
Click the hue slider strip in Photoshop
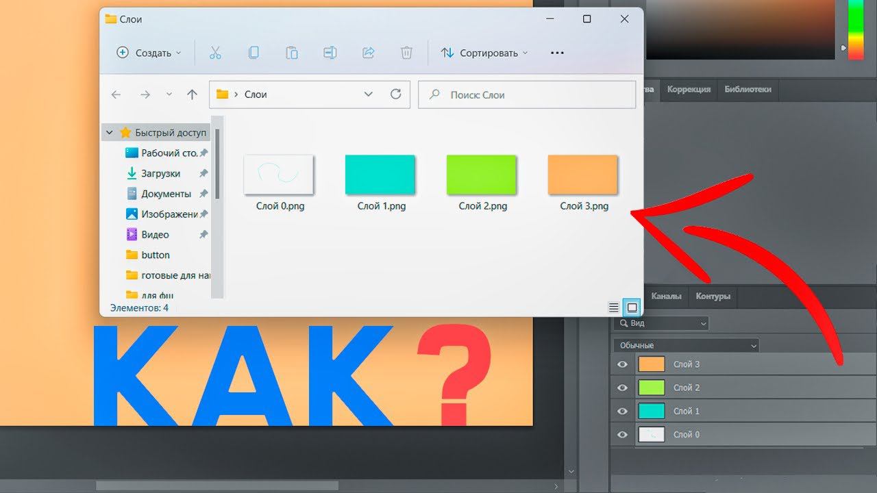click(x=856, y=29)
